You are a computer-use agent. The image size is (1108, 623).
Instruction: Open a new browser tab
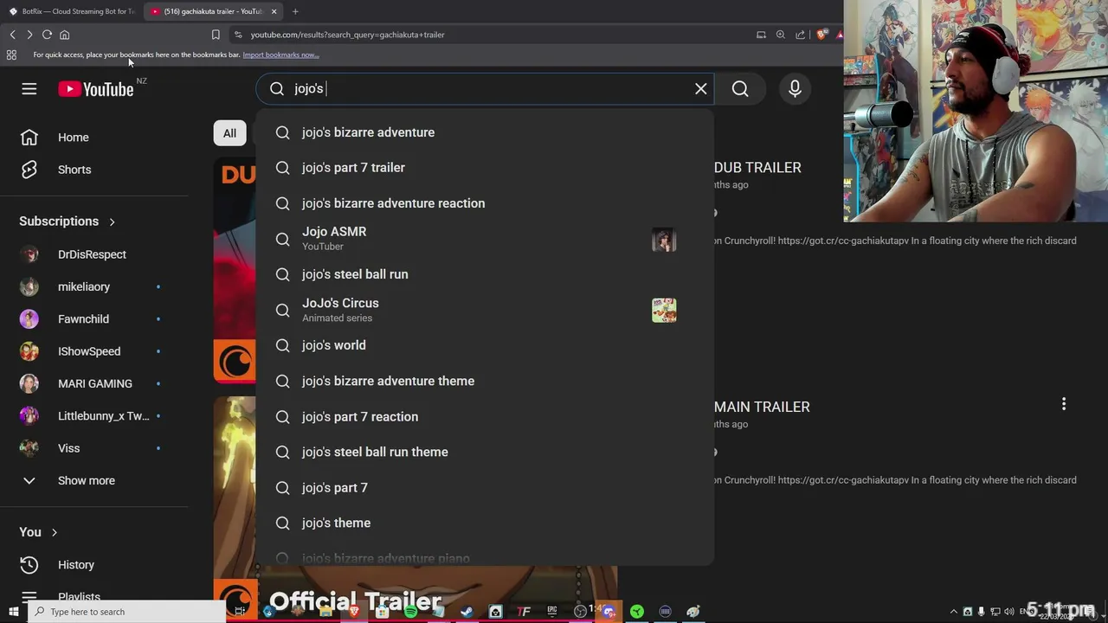tap(295, 11)
